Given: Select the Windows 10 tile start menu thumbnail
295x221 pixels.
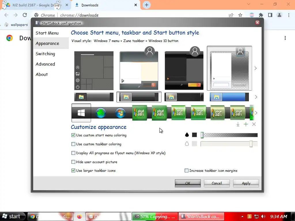Looking at the screenshot, I should click(94, 71).
